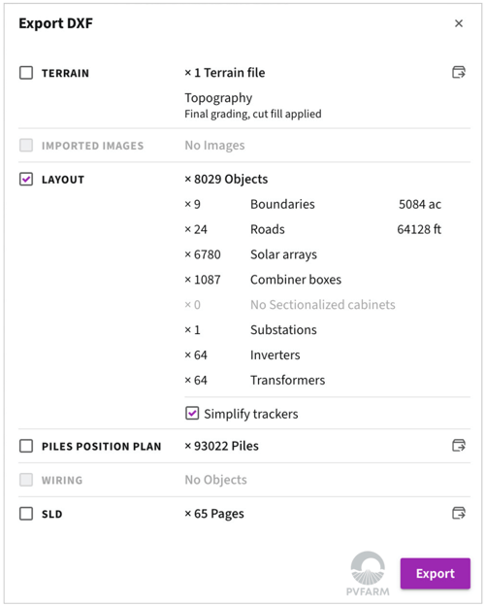This screenshot has height=606, width=486.
Task: Click the PVFARM logo
Action: (368, 574)
